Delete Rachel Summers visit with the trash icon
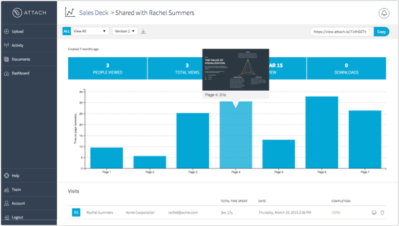This screenshot has height=226, width=399. pyautogui.click(x=382, y=213)
